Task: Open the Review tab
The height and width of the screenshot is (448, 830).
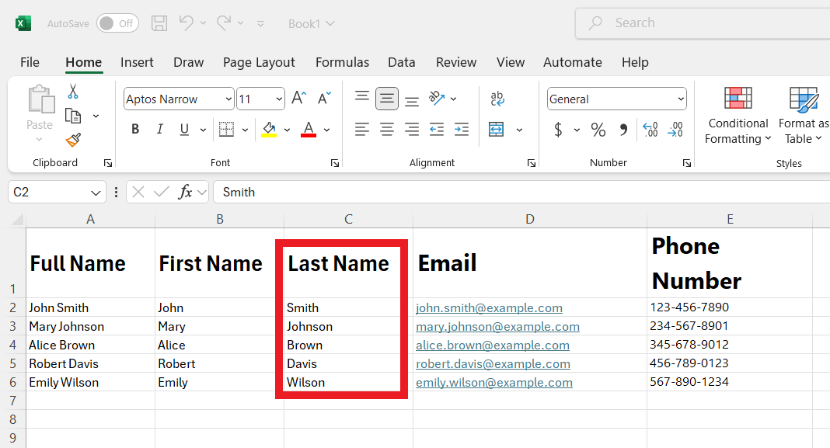Action: tap(455, 62)
